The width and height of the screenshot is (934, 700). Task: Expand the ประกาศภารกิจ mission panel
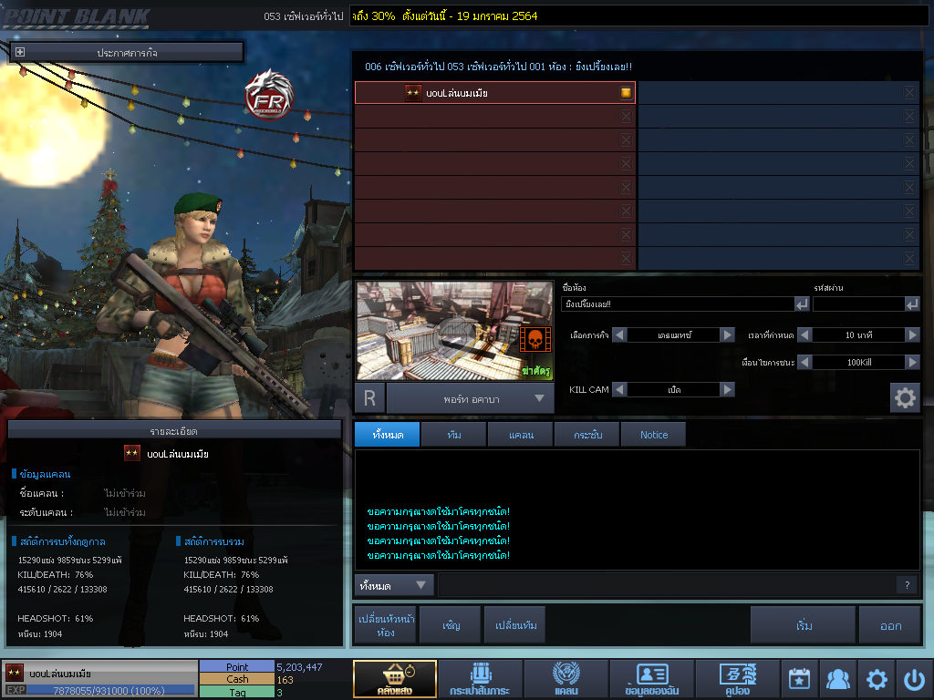coord(20,52)
